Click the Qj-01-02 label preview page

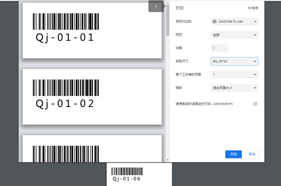tap(92, 97)
